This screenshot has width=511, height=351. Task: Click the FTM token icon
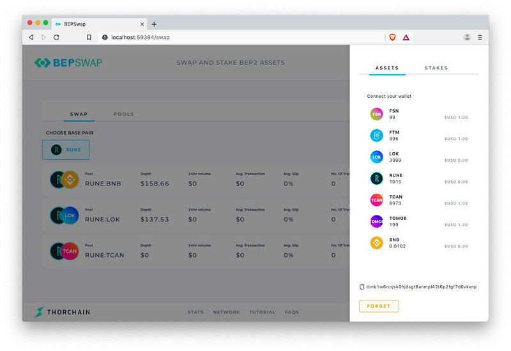[376, 136]
